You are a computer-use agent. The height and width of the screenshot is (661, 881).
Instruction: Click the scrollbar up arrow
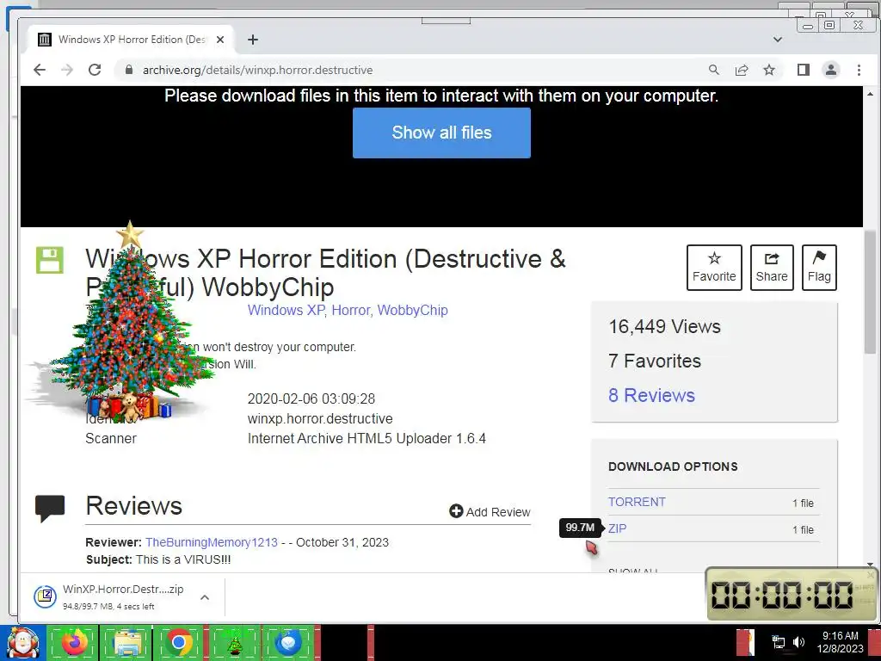(x=871, y=94)
